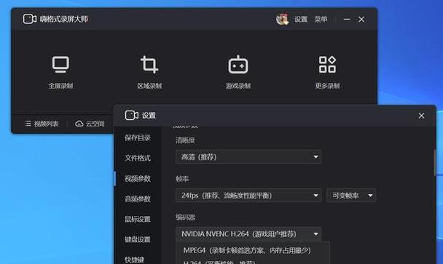Screen dimensions: 443x264
Task: Close the 设置 settings dialog
Action: coord(421,116)
